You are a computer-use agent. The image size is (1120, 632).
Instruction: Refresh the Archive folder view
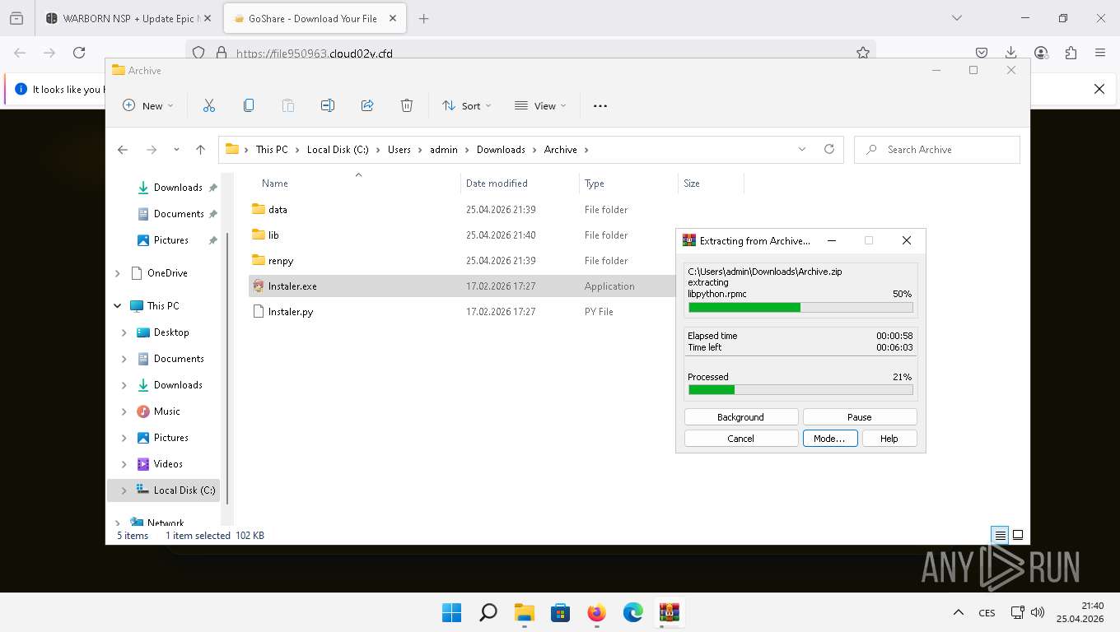point(829,150)
